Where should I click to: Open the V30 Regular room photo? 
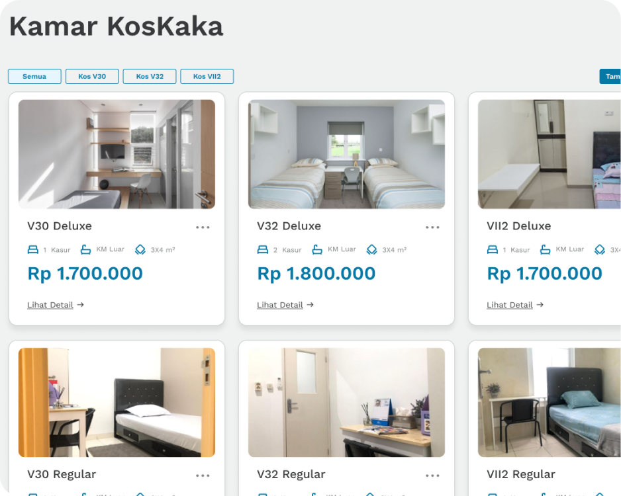click(117, 402)
